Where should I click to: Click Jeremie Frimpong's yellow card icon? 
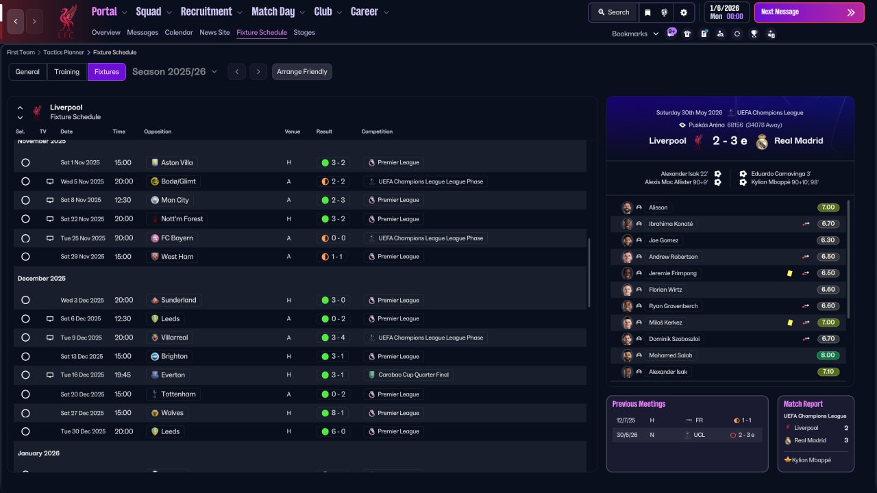tap(790, 273)
